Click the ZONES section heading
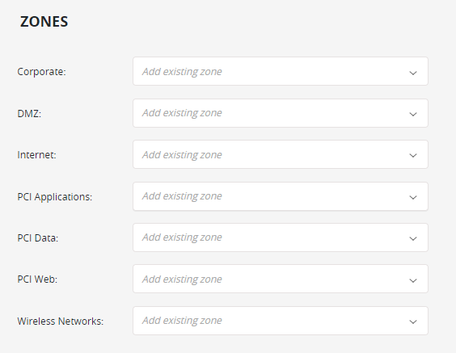The image size is (456, 353). (x=44, y=22)
